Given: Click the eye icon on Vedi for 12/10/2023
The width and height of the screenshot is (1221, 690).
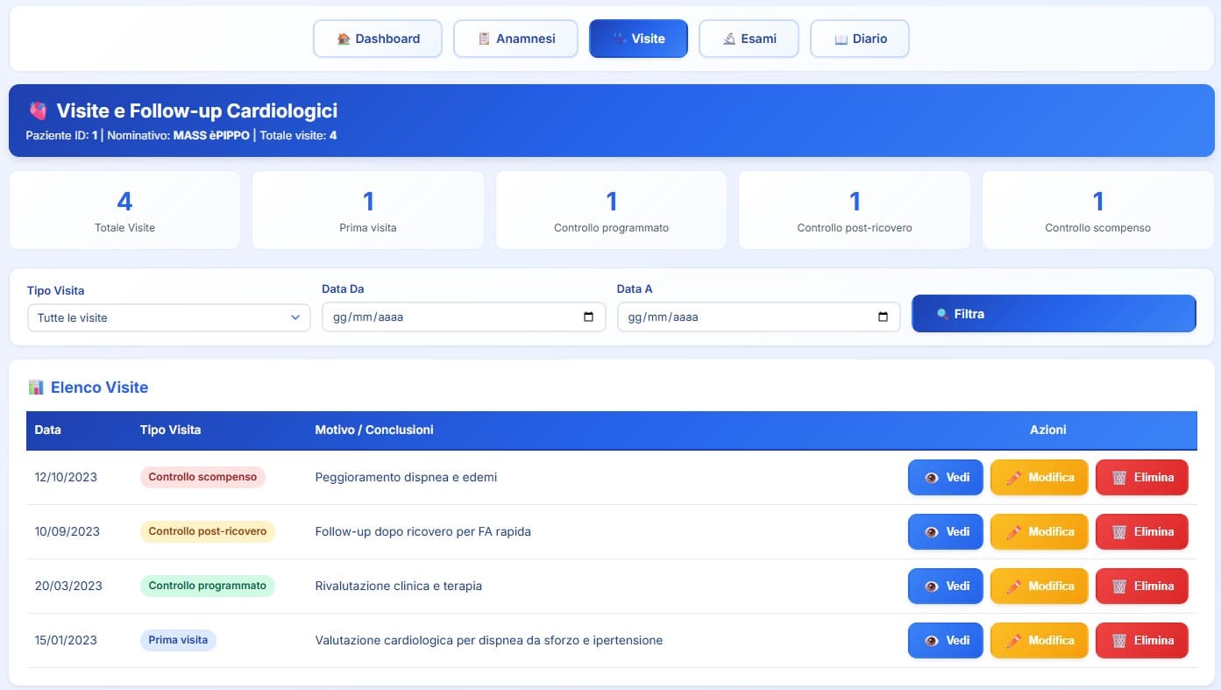Looking at the screenshot, I should coord(933,477).
